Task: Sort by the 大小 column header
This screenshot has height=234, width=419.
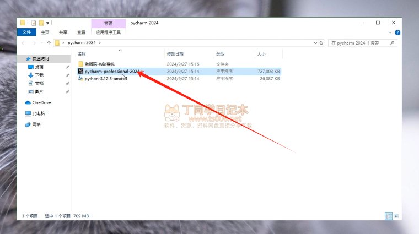Action: (x=261, y=54)
